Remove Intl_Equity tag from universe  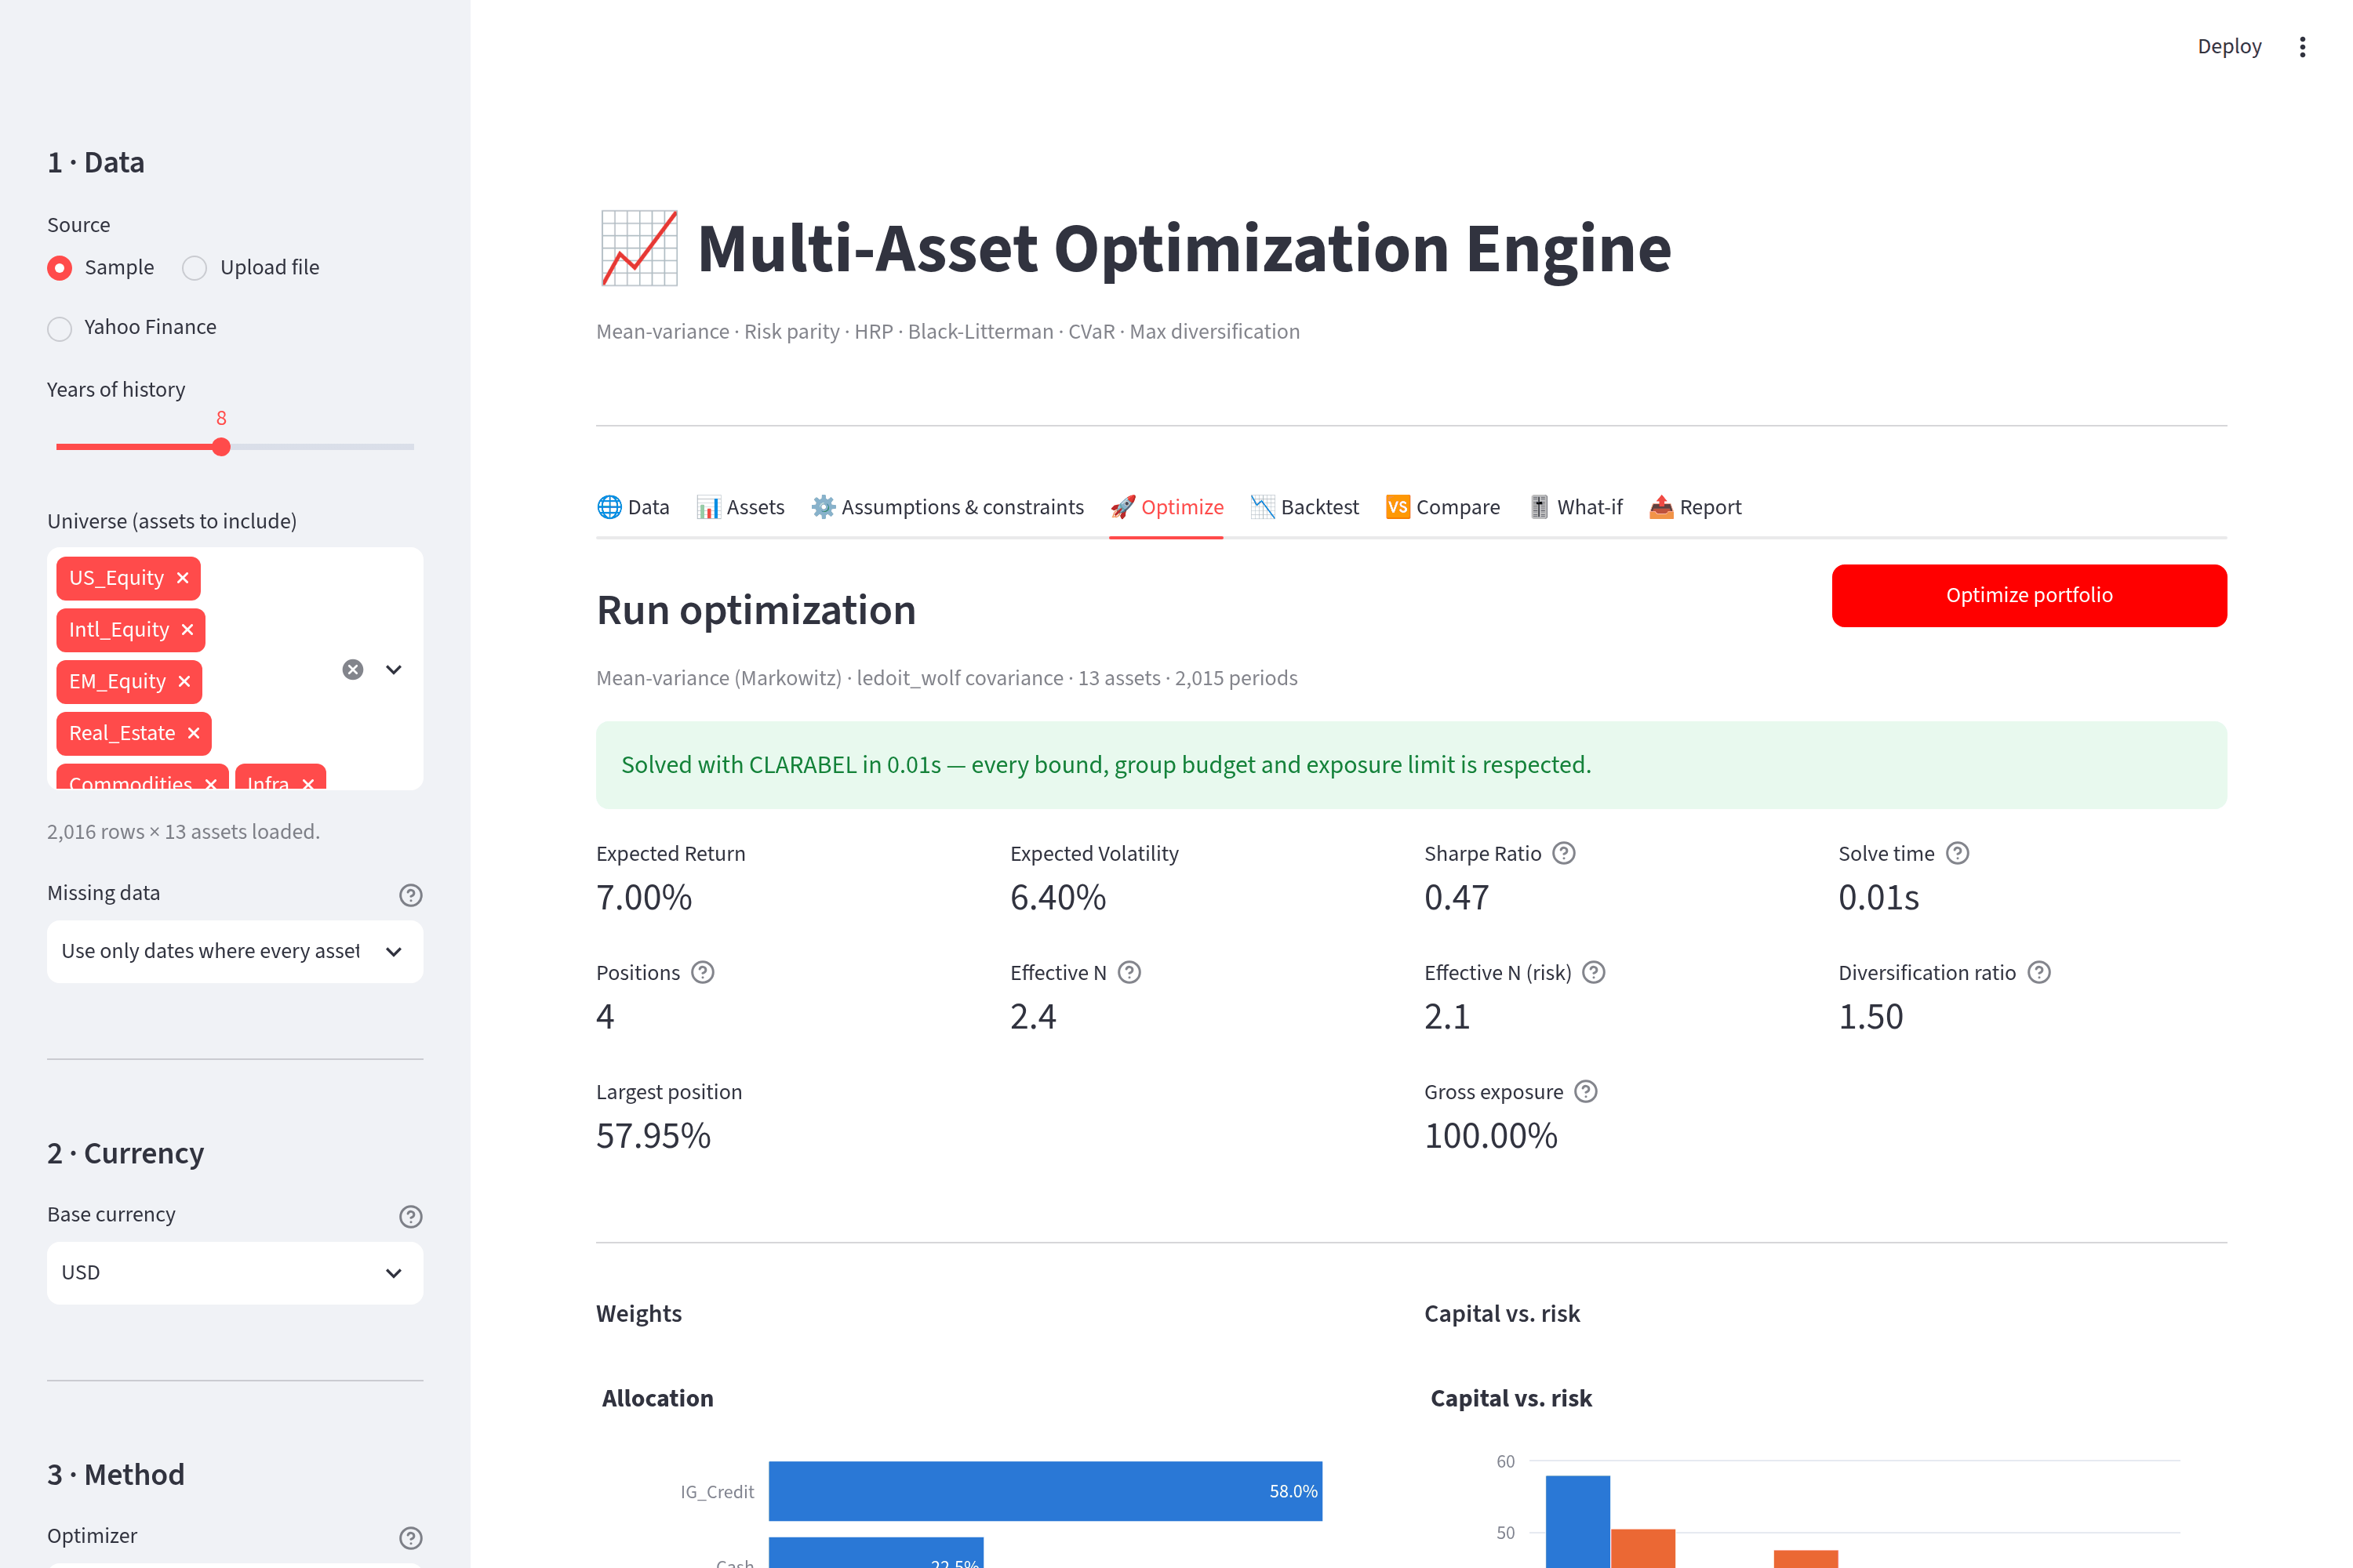pyautogui.click(x=187, y=630)
